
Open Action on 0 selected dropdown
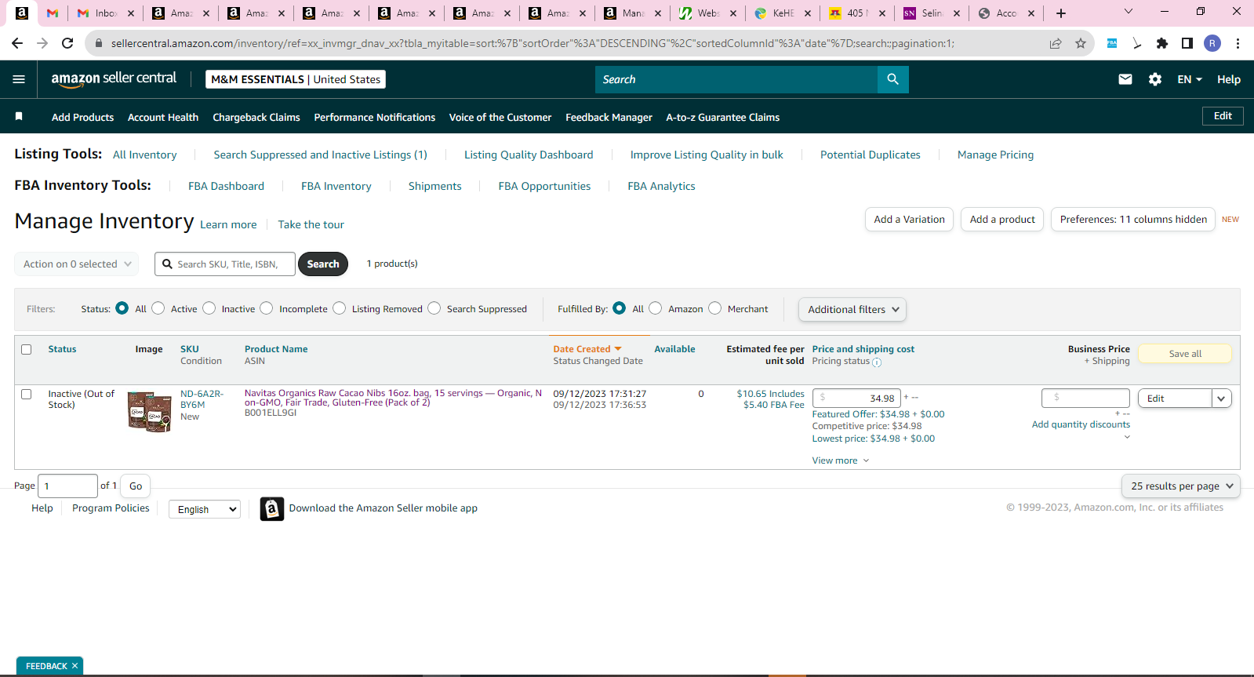coord(77,264)
